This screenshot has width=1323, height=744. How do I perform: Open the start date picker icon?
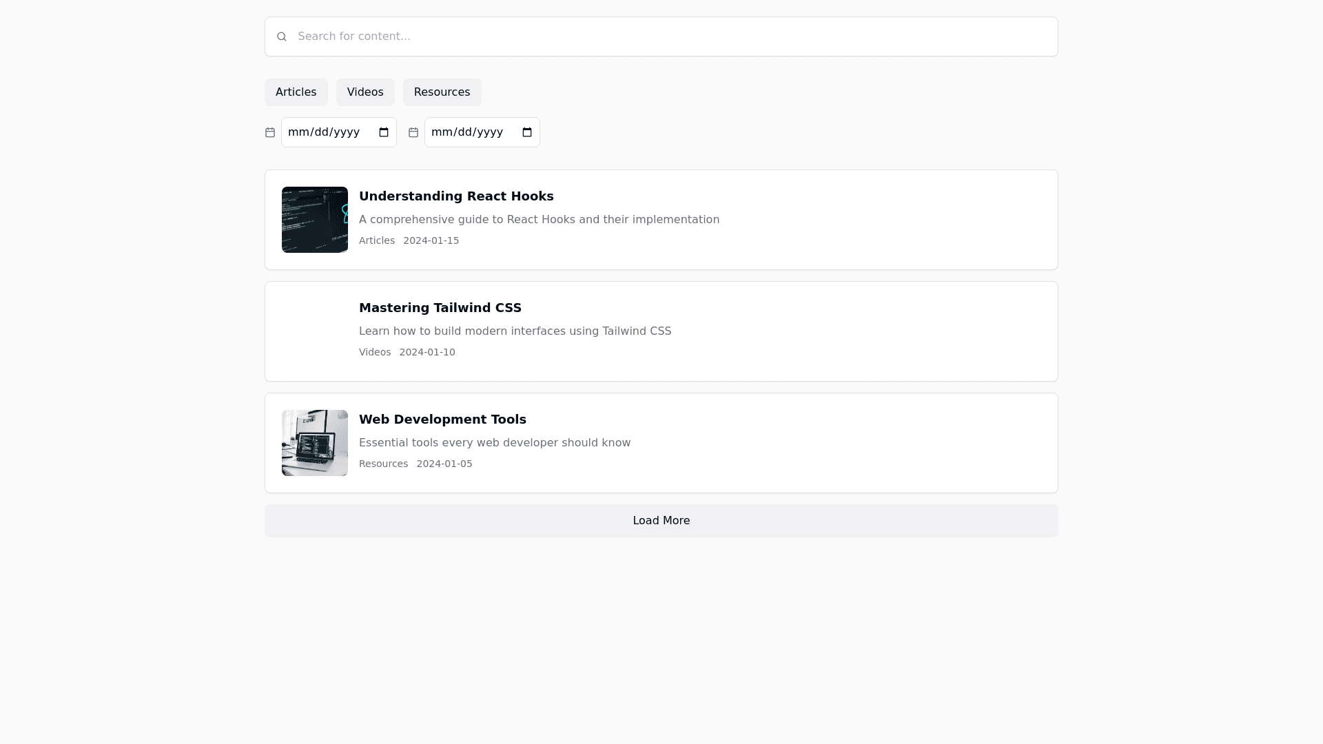click(384, 132)
